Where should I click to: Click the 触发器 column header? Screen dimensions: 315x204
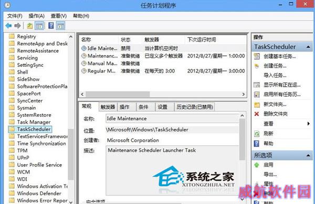pyautogui.click(x=152, y=39)
